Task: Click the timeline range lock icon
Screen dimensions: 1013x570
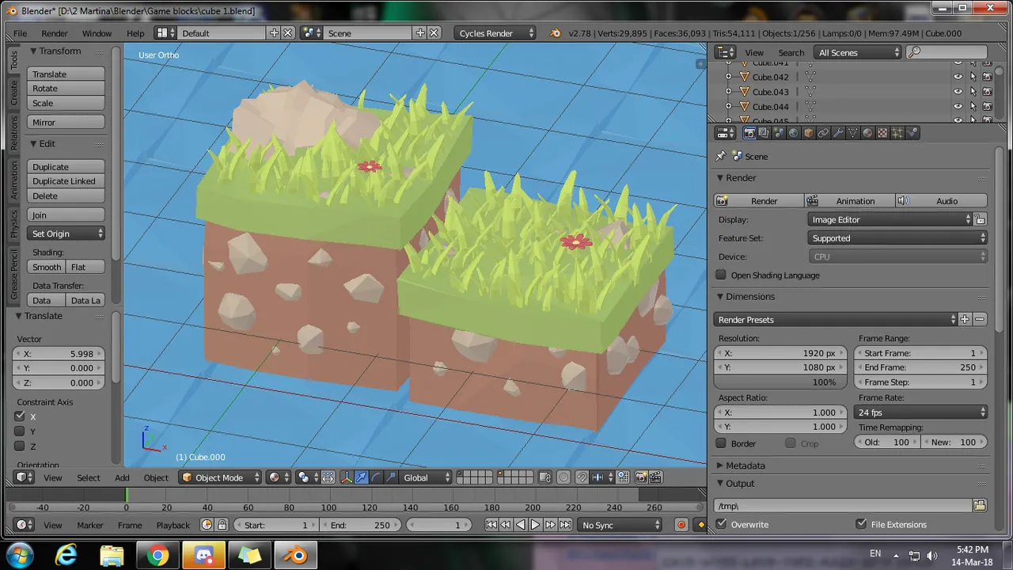Action: tap(222, 525)
